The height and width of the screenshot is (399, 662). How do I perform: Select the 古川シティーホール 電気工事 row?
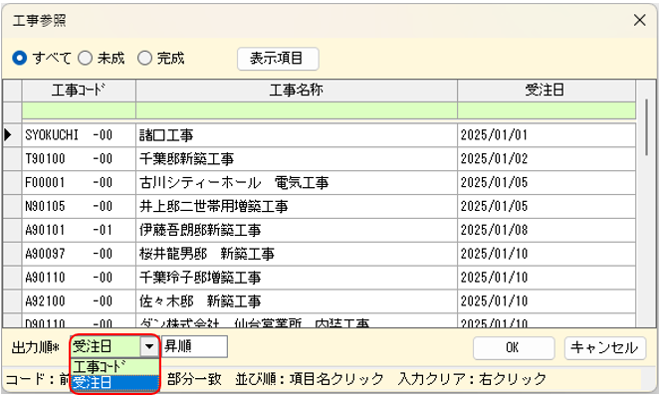(x=297, y=183)
